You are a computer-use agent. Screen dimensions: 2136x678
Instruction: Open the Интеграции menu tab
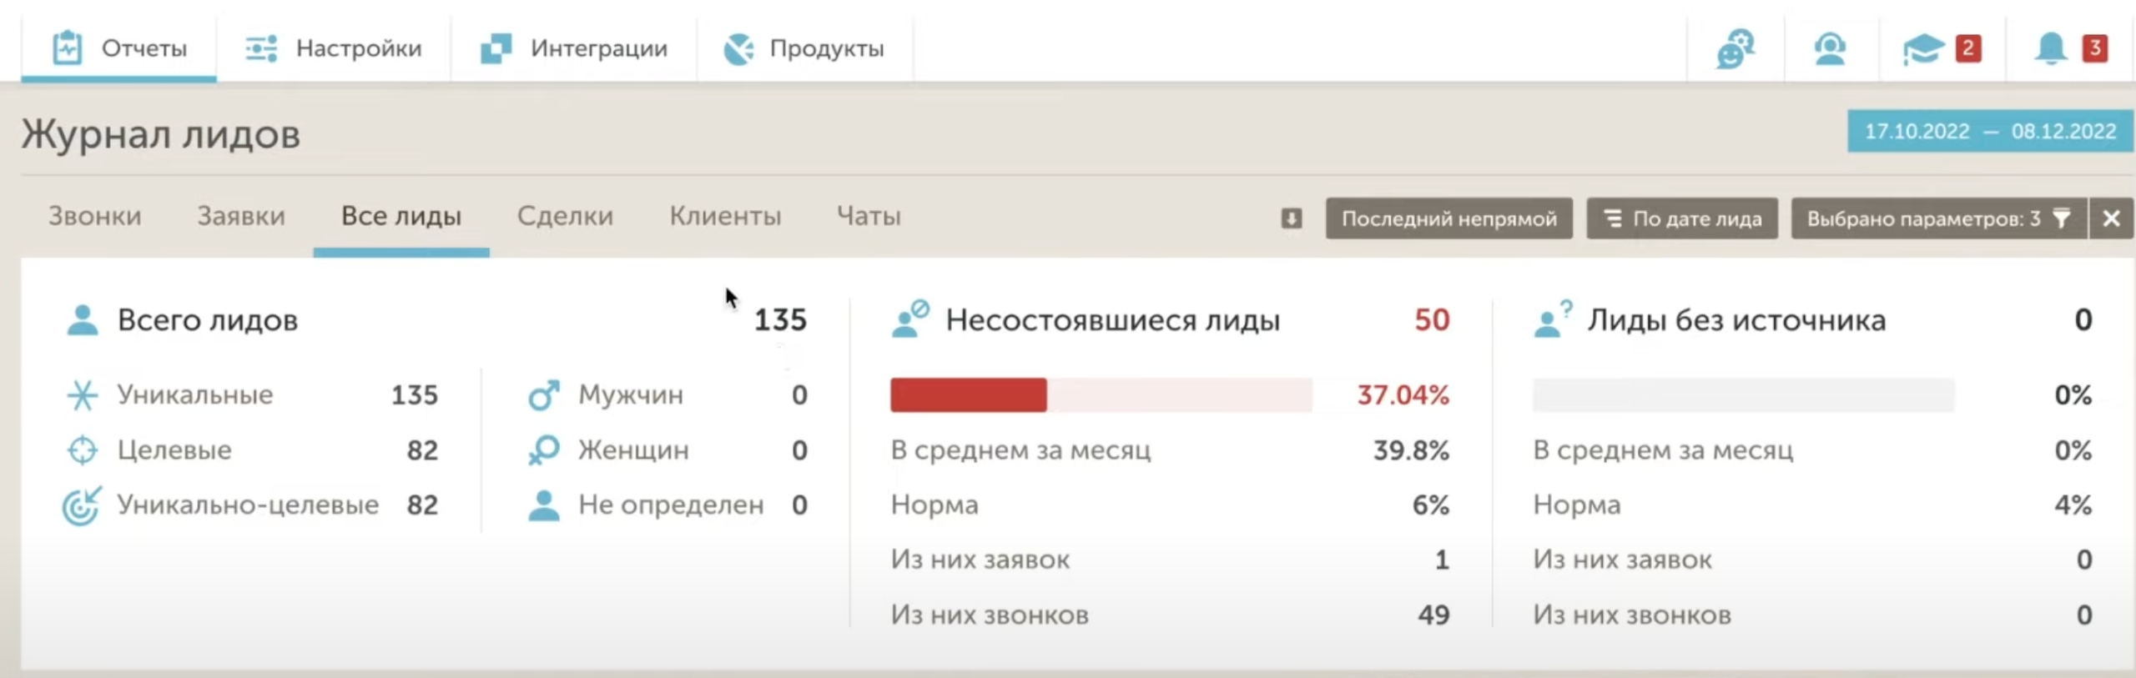tap(574, 48)
